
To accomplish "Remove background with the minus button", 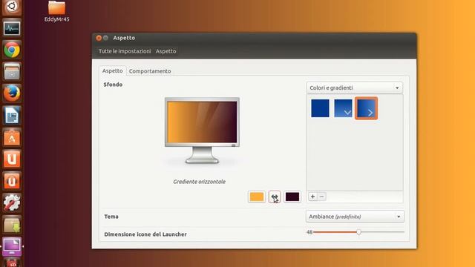I will [321, 197].
